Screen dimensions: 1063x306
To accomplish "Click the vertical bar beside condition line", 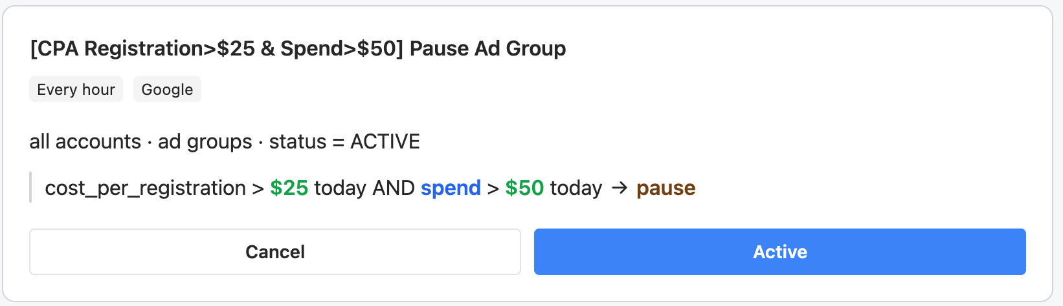I will tap(30, 188).
